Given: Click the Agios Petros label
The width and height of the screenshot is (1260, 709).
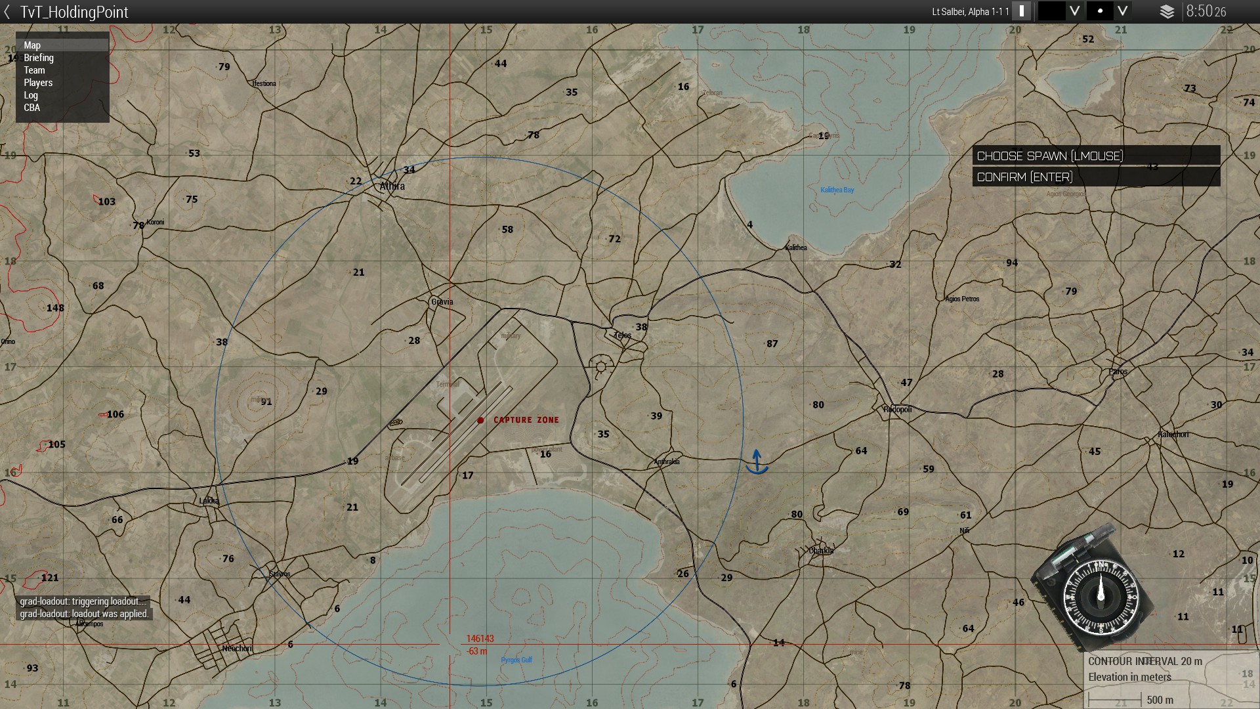Looking at the screenshot, I should pos(963,299).
